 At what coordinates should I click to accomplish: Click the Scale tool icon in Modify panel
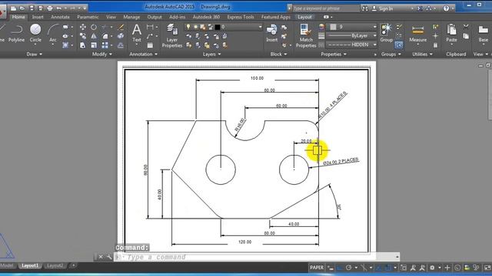point(94,45)
